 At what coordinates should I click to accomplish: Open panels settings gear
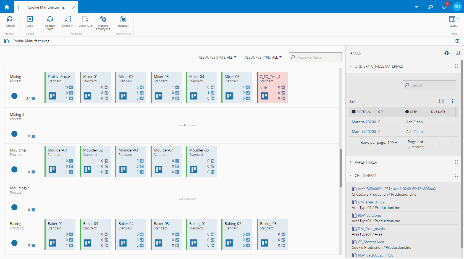447,53
